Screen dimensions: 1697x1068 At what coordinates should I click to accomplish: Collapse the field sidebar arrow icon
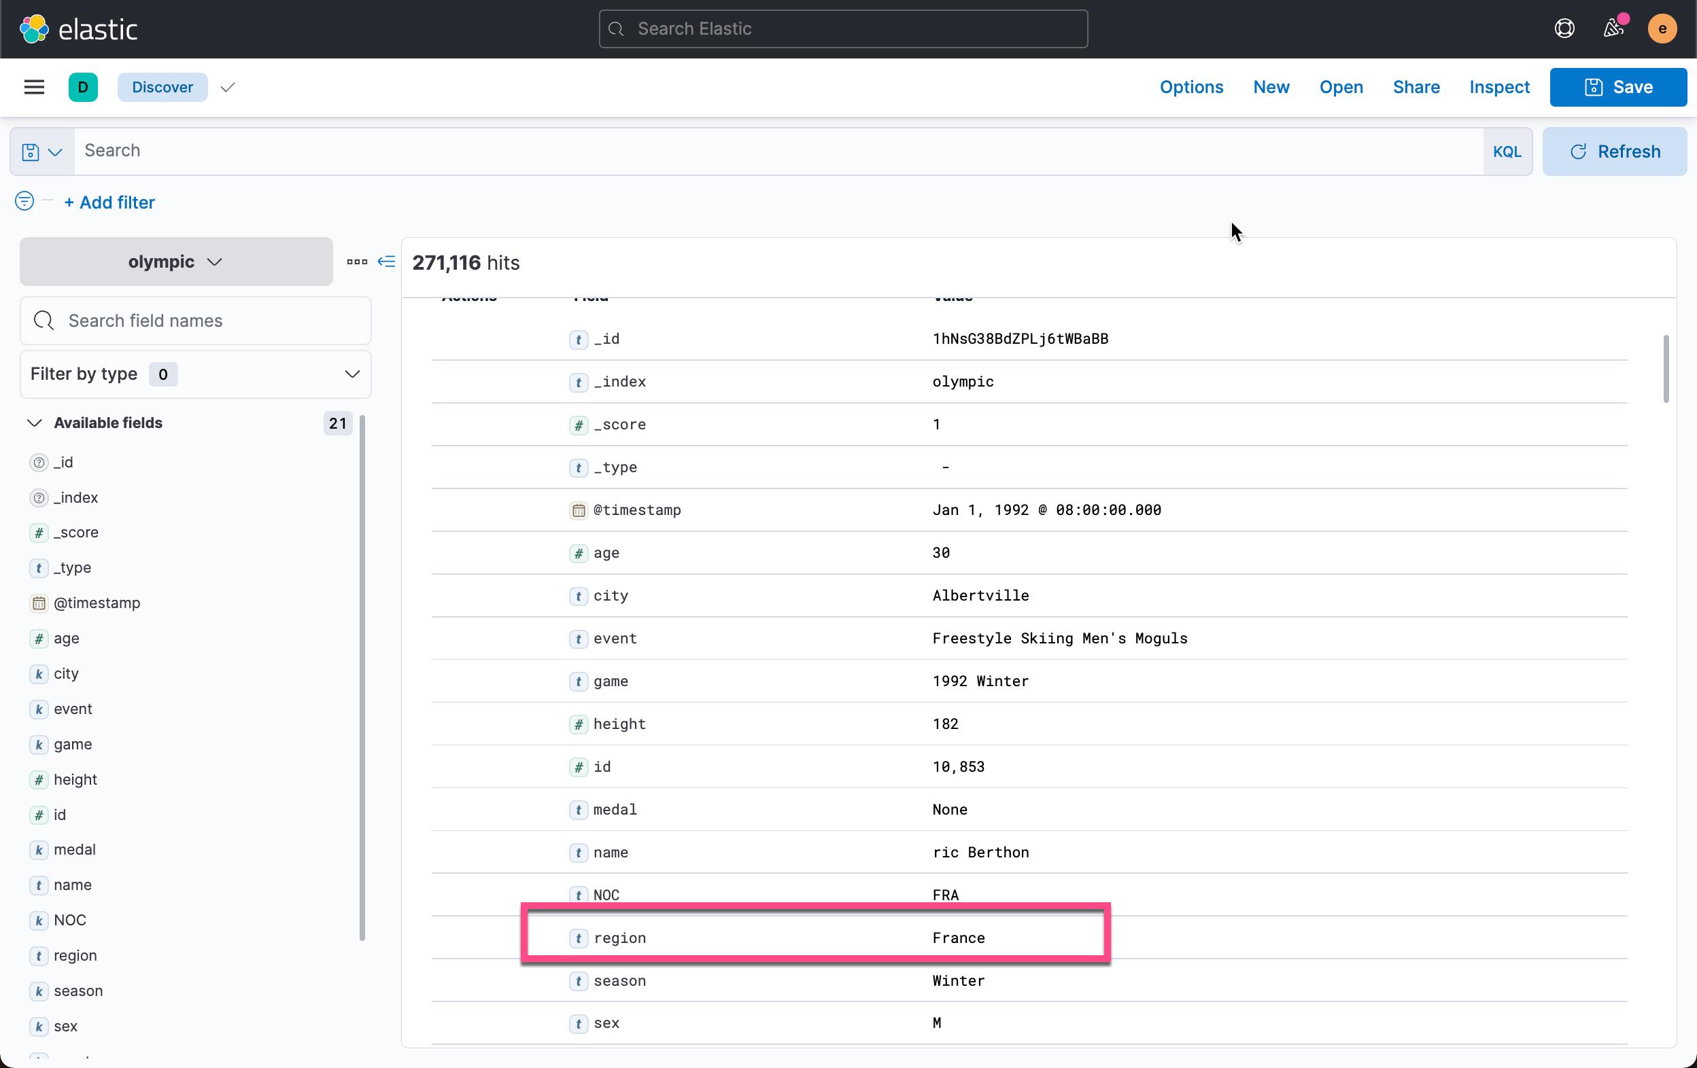point(386,262)
